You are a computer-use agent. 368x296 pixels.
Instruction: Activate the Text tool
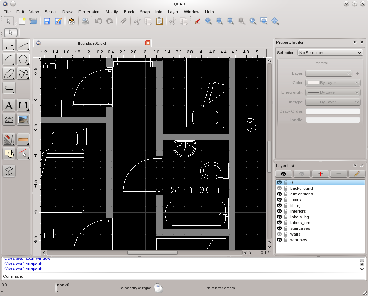point(9,105)
